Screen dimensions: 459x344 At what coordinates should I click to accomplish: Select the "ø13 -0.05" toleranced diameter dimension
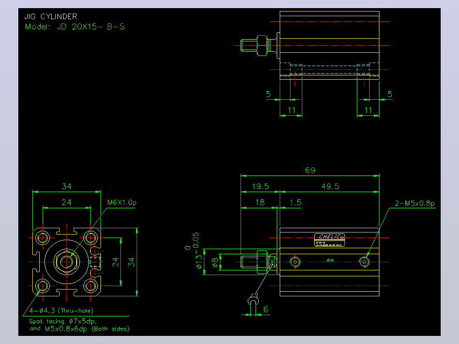tap(197, 251)
